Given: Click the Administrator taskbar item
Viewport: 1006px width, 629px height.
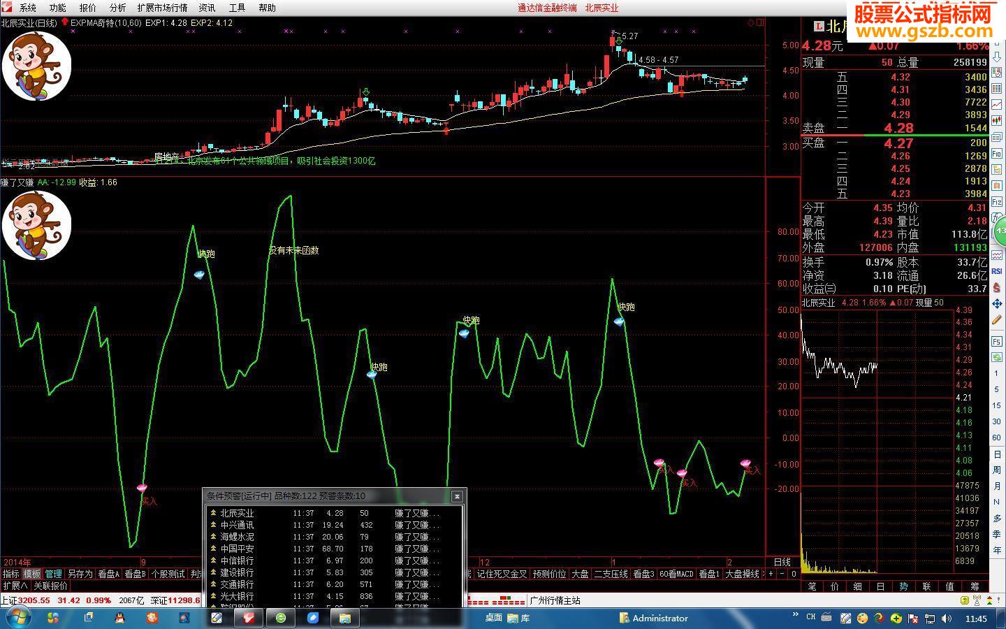Looking at the screenshot, I should click(x=654, y=618).
